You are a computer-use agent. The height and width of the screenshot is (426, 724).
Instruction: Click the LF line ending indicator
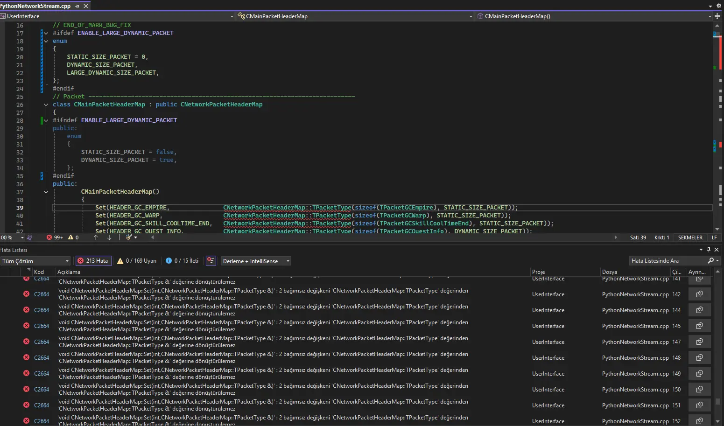tap(714, 237)
